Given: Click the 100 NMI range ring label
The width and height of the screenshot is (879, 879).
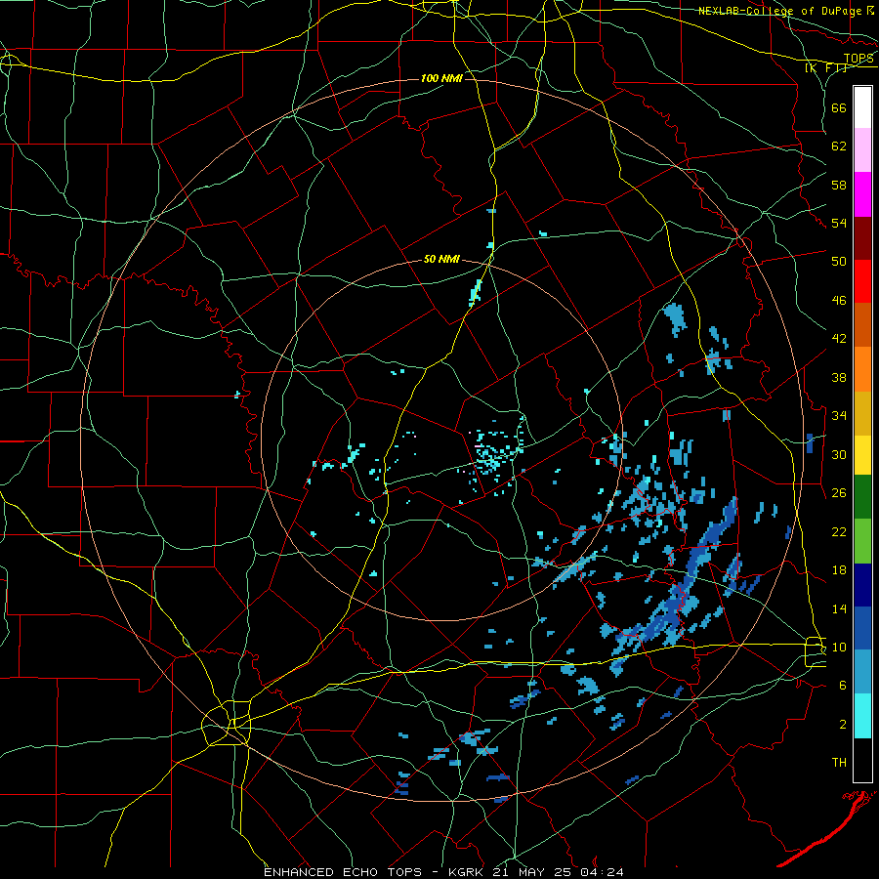Looking at the screenshot, I should click(x=441, y=78).
